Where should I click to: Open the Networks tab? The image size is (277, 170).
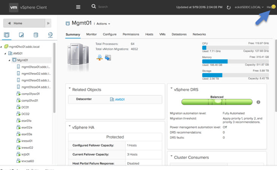[199, 34]
